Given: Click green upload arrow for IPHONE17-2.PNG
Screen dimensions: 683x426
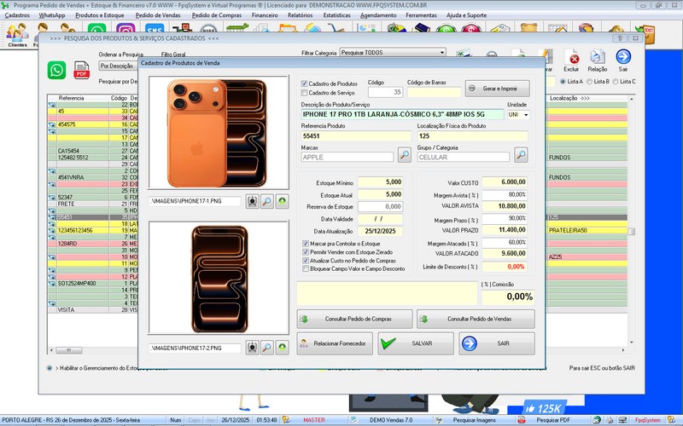Looking at the screenshot, I should (x=282, y=348).
